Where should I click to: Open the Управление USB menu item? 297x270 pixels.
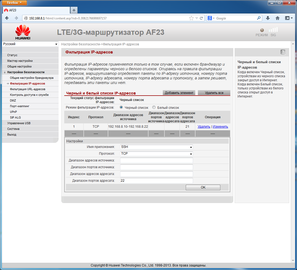(19, 123)
